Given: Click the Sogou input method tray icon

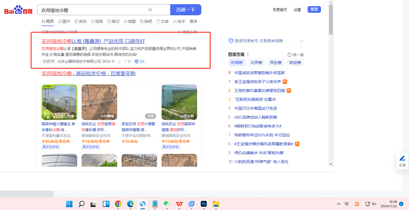Looking at the screenshot, I should 357,204.
